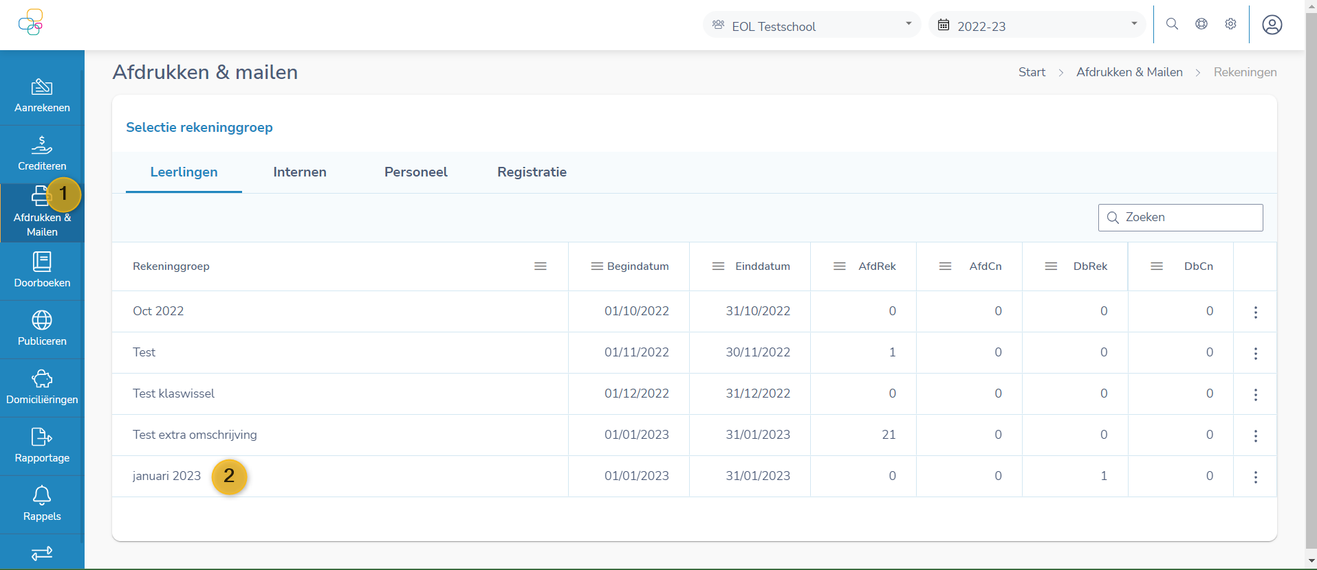This screenshot has width=1317, height=570.
Task: Open the Crediteren sidebar section
Action: click(x=42, y=154)
